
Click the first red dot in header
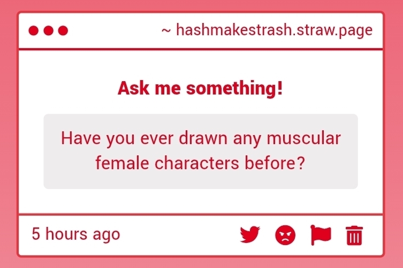34,30
